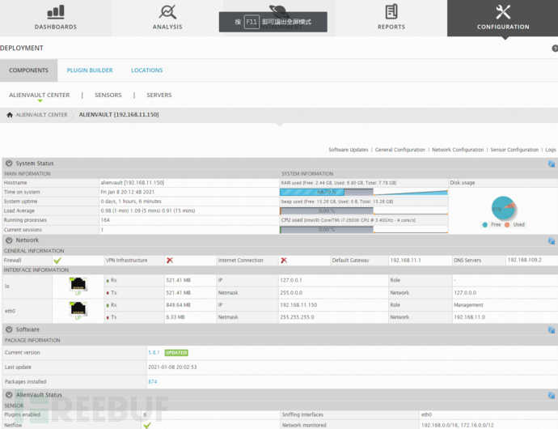Image resolution: width=558 pixels, height=429 pixels.
Task: Click the Analysis magnifier icon
Action: [x=167, y=12]
